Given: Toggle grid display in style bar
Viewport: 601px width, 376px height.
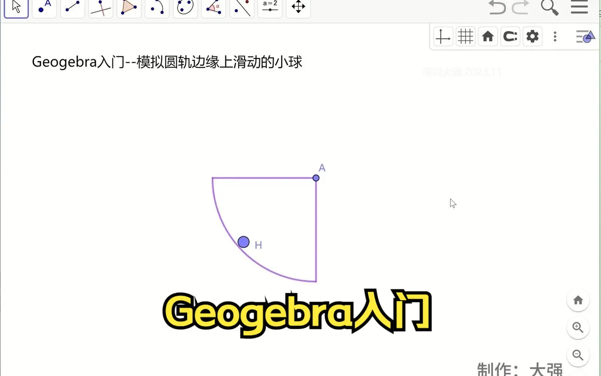Looking at the screenshot, I should (465, 37).
